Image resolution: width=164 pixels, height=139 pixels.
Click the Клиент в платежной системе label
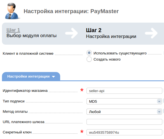pos(28,54)
